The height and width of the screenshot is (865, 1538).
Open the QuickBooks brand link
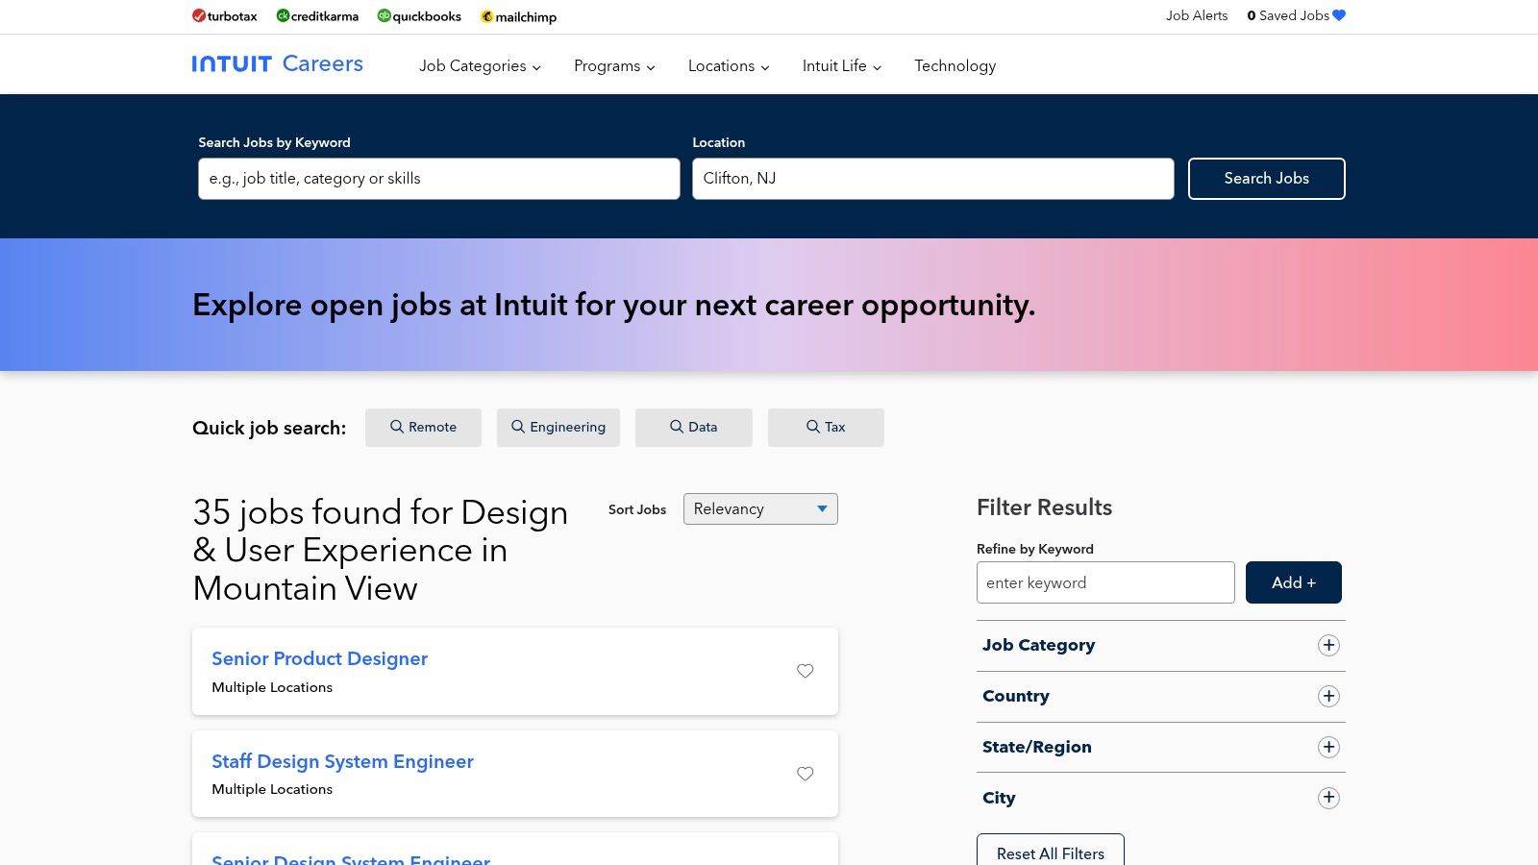click(419, 16)
